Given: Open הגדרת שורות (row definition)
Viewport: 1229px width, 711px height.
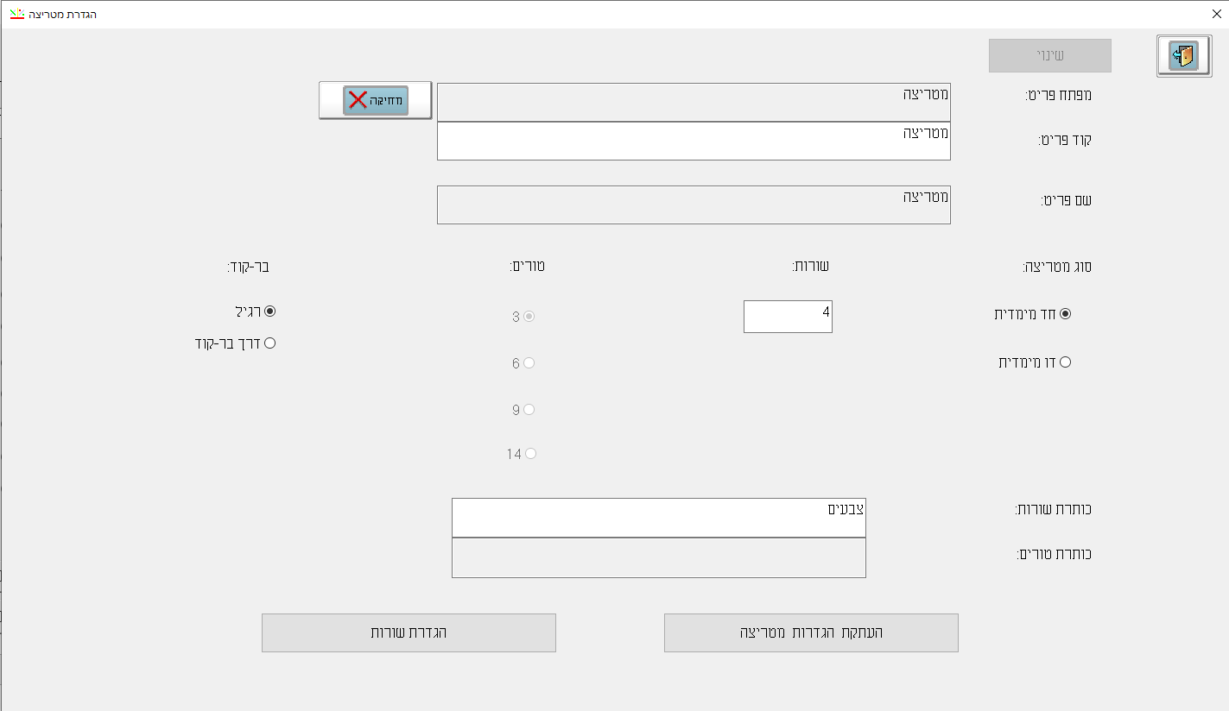Looking at the screenshot, I should [409, 632].
